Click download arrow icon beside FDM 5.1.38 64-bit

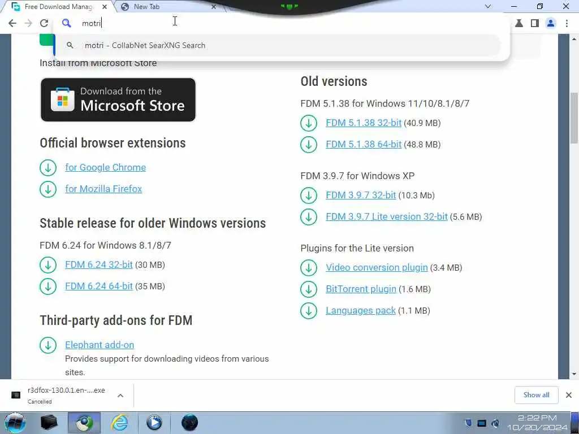pos(309,145)
